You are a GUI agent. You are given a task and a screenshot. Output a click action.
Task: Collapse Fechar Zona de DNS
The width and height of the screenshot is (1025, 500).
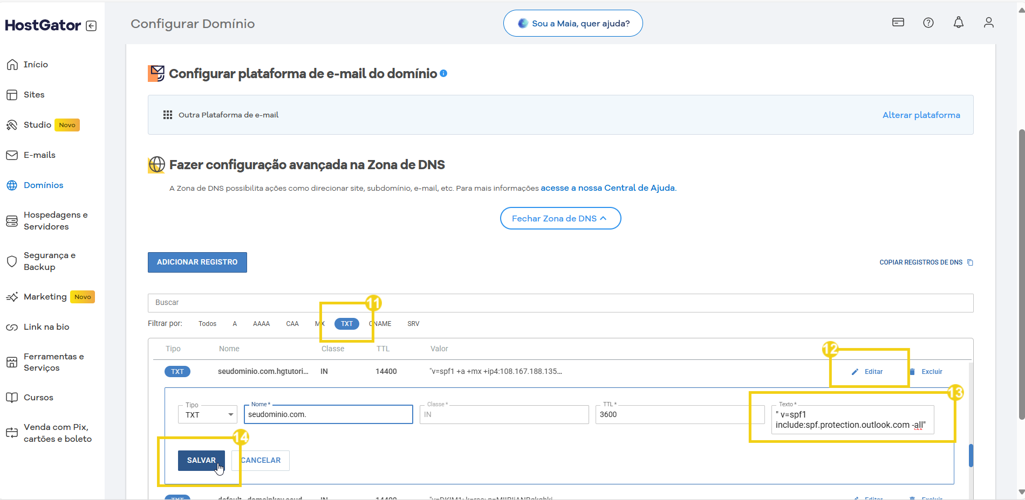[x=561, y=218]
